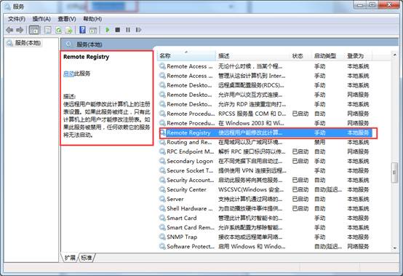Click the gear icon beside Smart Card Rem...
This screenshot has height=276, width=403.
pyautogui.click(x=162, y=227)
